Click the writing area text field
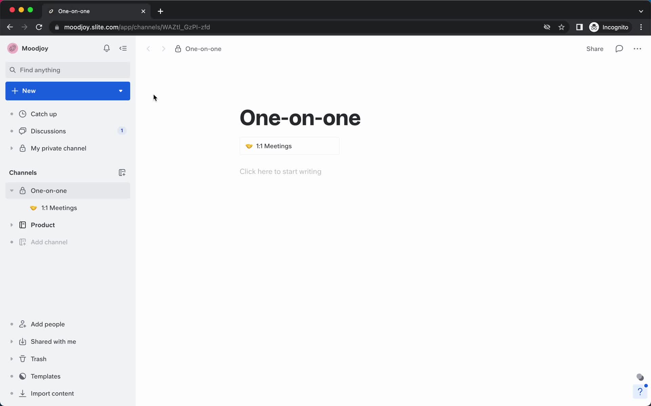651x406 pixels. 280,171
